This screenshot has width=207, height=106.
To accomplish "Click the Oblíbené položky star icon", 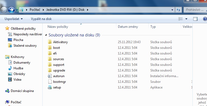I will (7, 28).
